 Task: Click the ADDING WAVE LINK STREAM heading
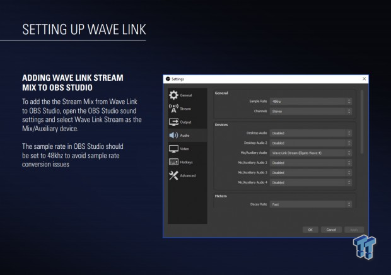tap(73, 83)
